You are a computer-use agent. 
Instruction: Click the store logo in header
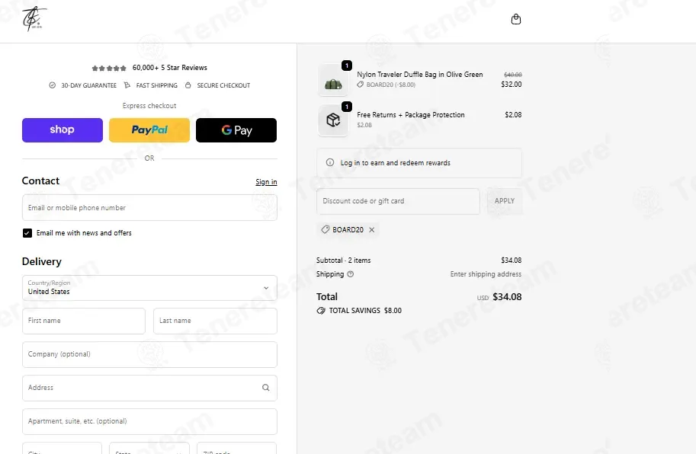click(x=34, y=20)
